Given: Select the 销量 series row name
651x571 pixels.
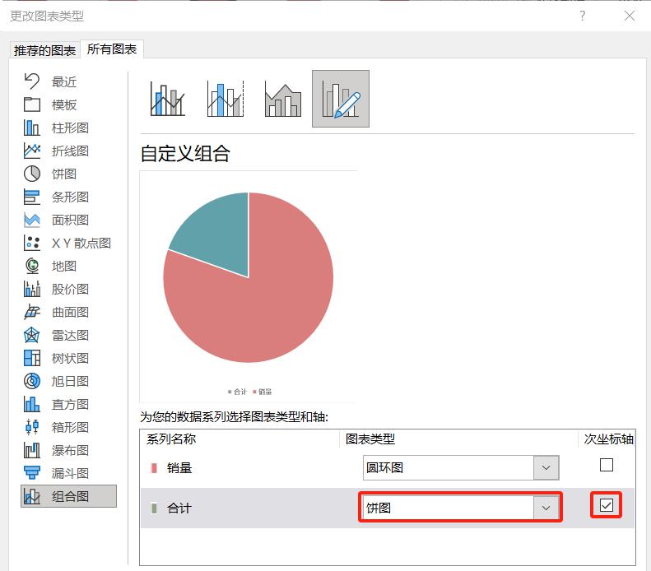Looking at the screenshot, I should 179,468.
